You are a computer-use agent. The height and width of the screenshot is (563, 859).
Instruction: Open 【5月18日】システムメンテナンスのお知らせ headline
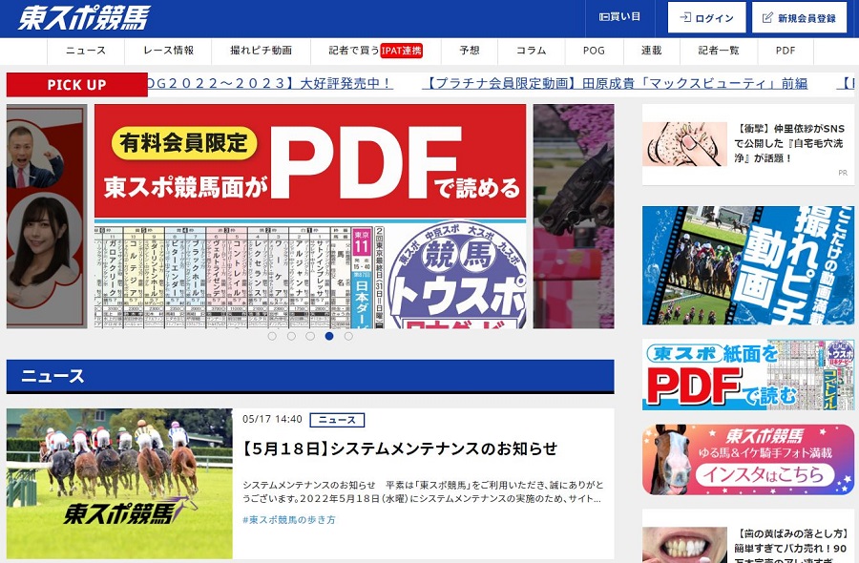tap(400, 449)
